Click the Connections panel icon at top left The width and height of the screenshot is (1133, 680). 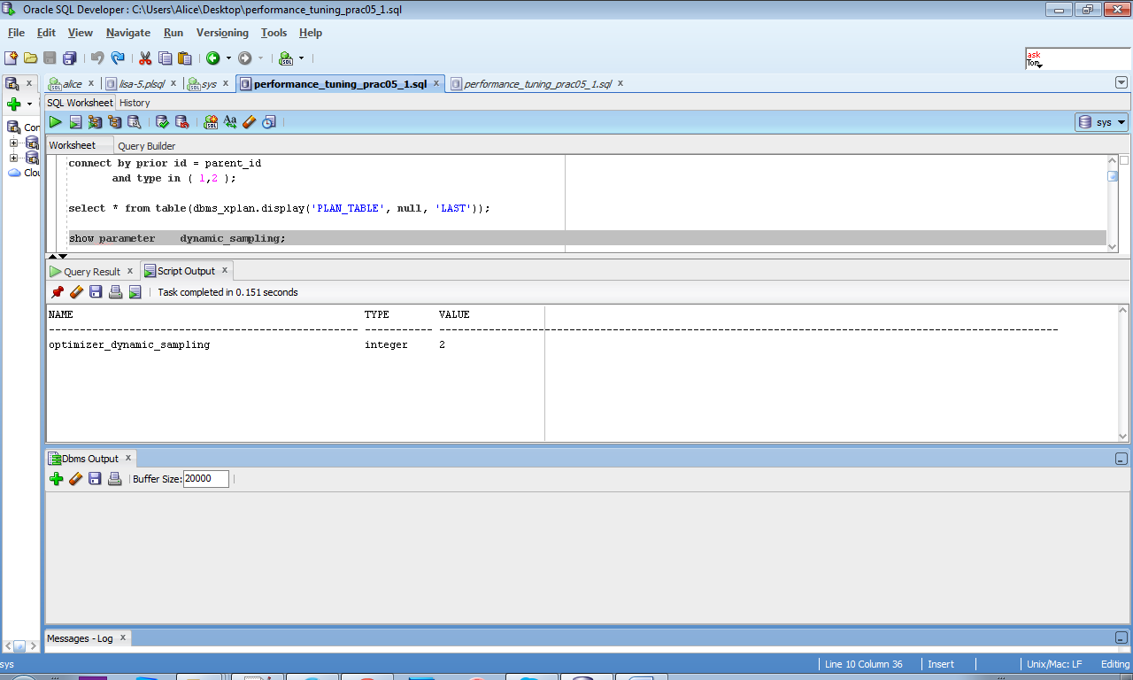pyautogui.click(x=12, y=84)
